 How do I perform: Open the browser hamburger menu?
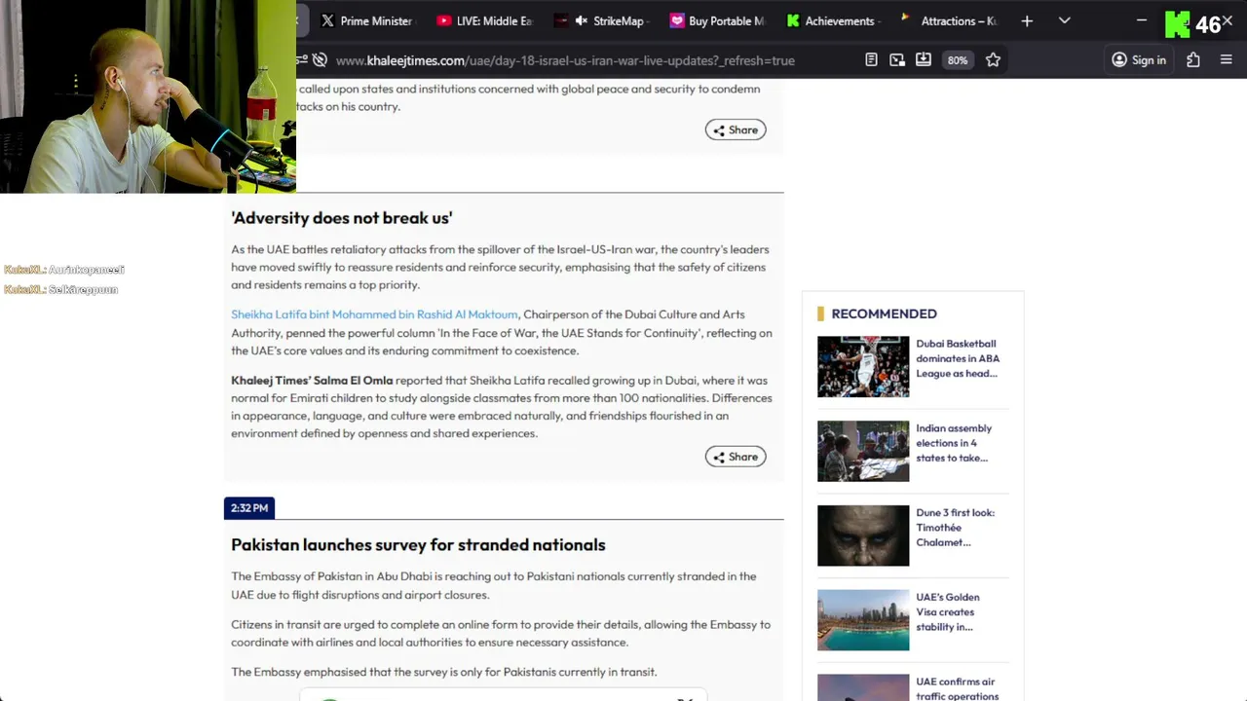(x=1227, y=59)
